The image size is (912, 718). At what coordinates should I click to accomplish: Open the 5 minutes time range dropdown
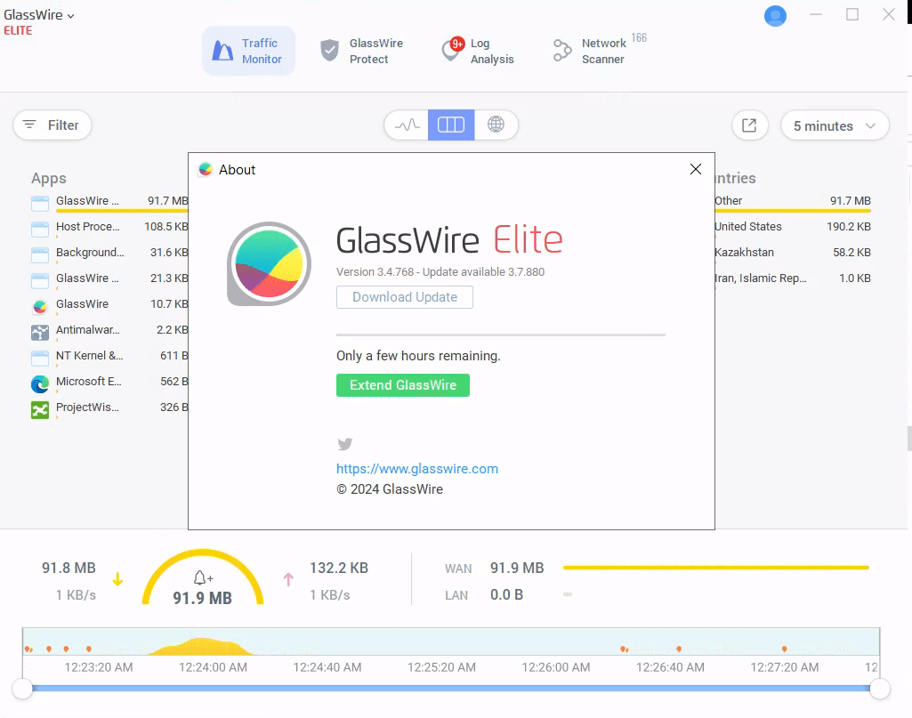[x=834, y=125]
